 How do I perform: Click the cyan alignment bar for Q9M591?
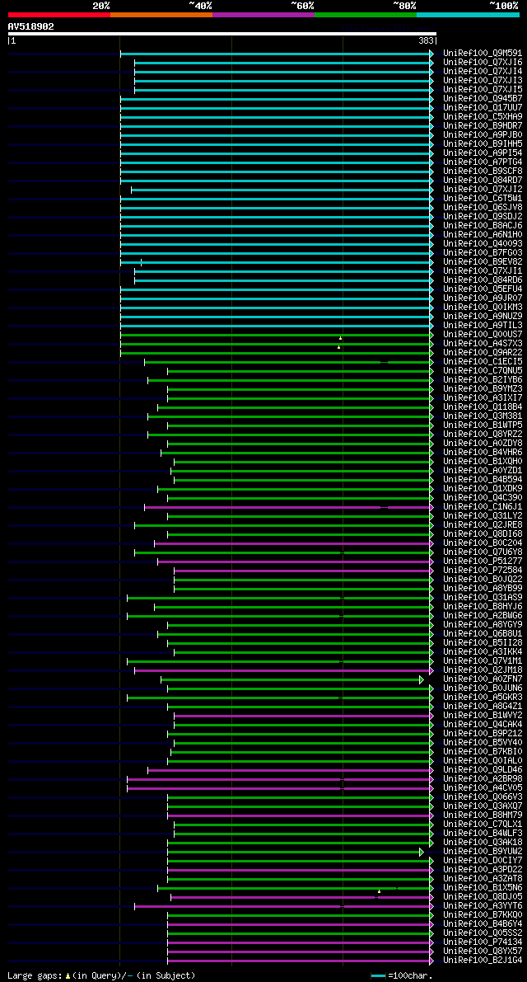pyautogui.click(x=275, y=54)
